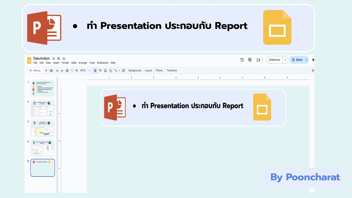
Task: Insert an image using toolbar icon
Action: click(x=105, y=70)
